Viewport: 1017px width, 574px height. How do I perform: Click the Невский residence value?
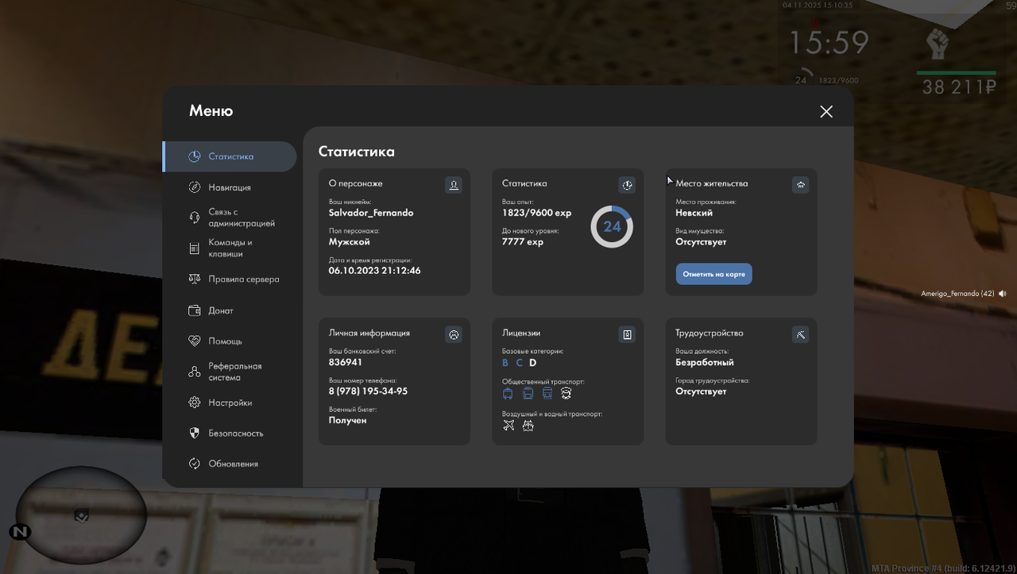pyautogui.click(x=694, y=213)
